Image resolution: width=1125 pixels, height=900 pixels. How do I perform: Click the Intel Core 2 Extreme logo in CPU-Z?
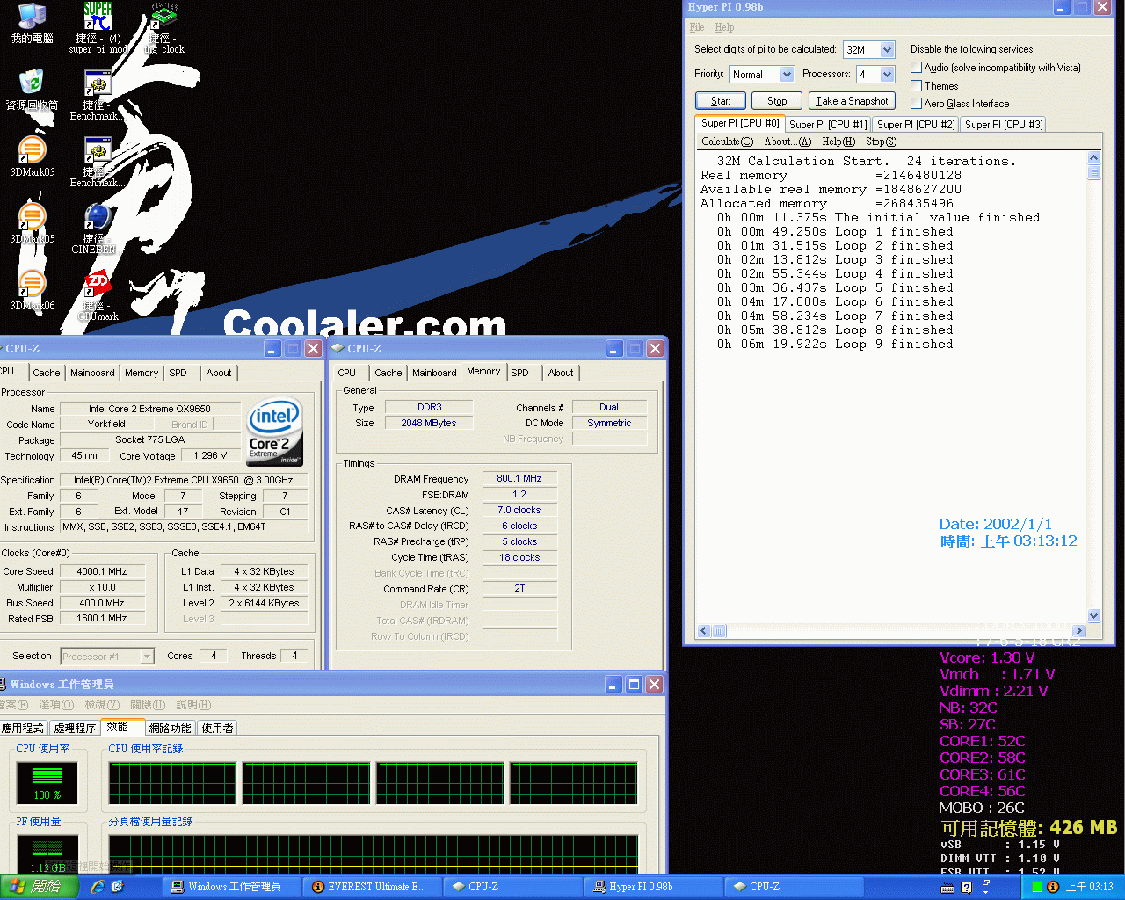[275, 431]
